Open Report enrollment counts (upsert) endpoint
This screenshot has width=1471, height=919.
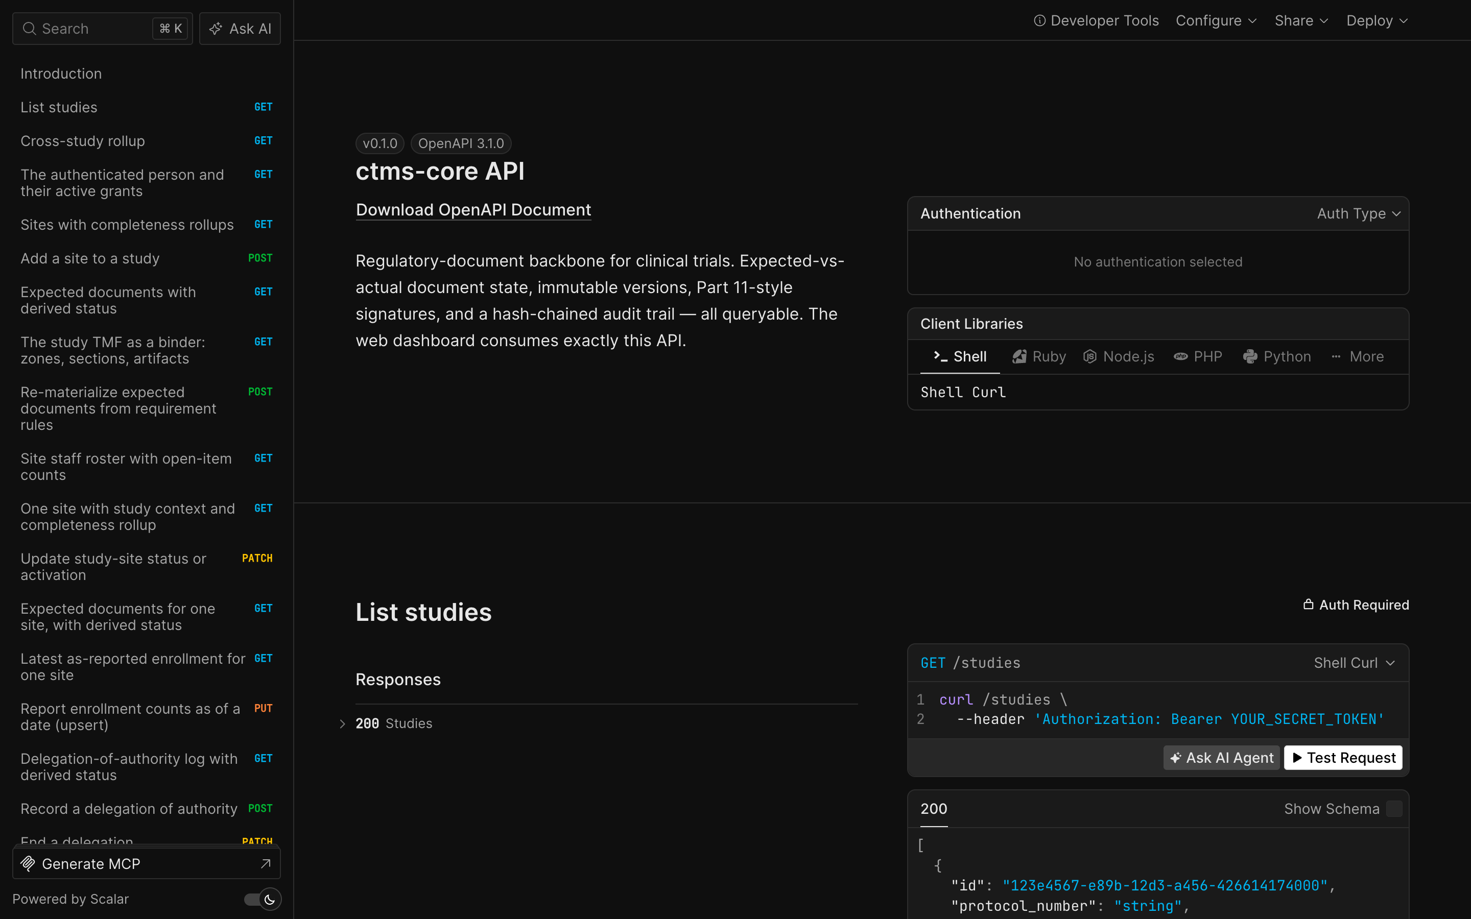coord(147,717)
